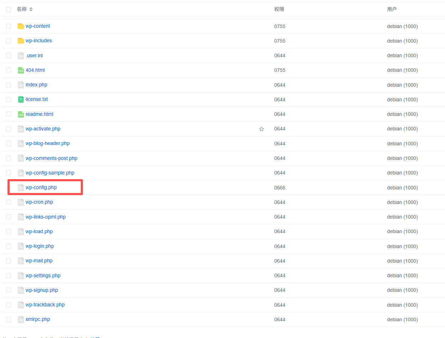This screenshot has width=445, height=338.
Task: Click the 名称 column header
Action: point(22,9)
